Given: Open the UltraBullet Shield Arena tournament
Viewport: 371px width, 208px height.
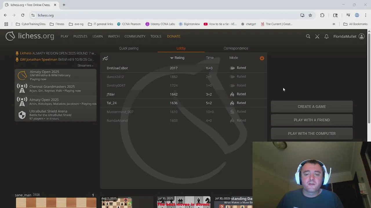Looking at the screenshot, I should [x=56, y=115].
